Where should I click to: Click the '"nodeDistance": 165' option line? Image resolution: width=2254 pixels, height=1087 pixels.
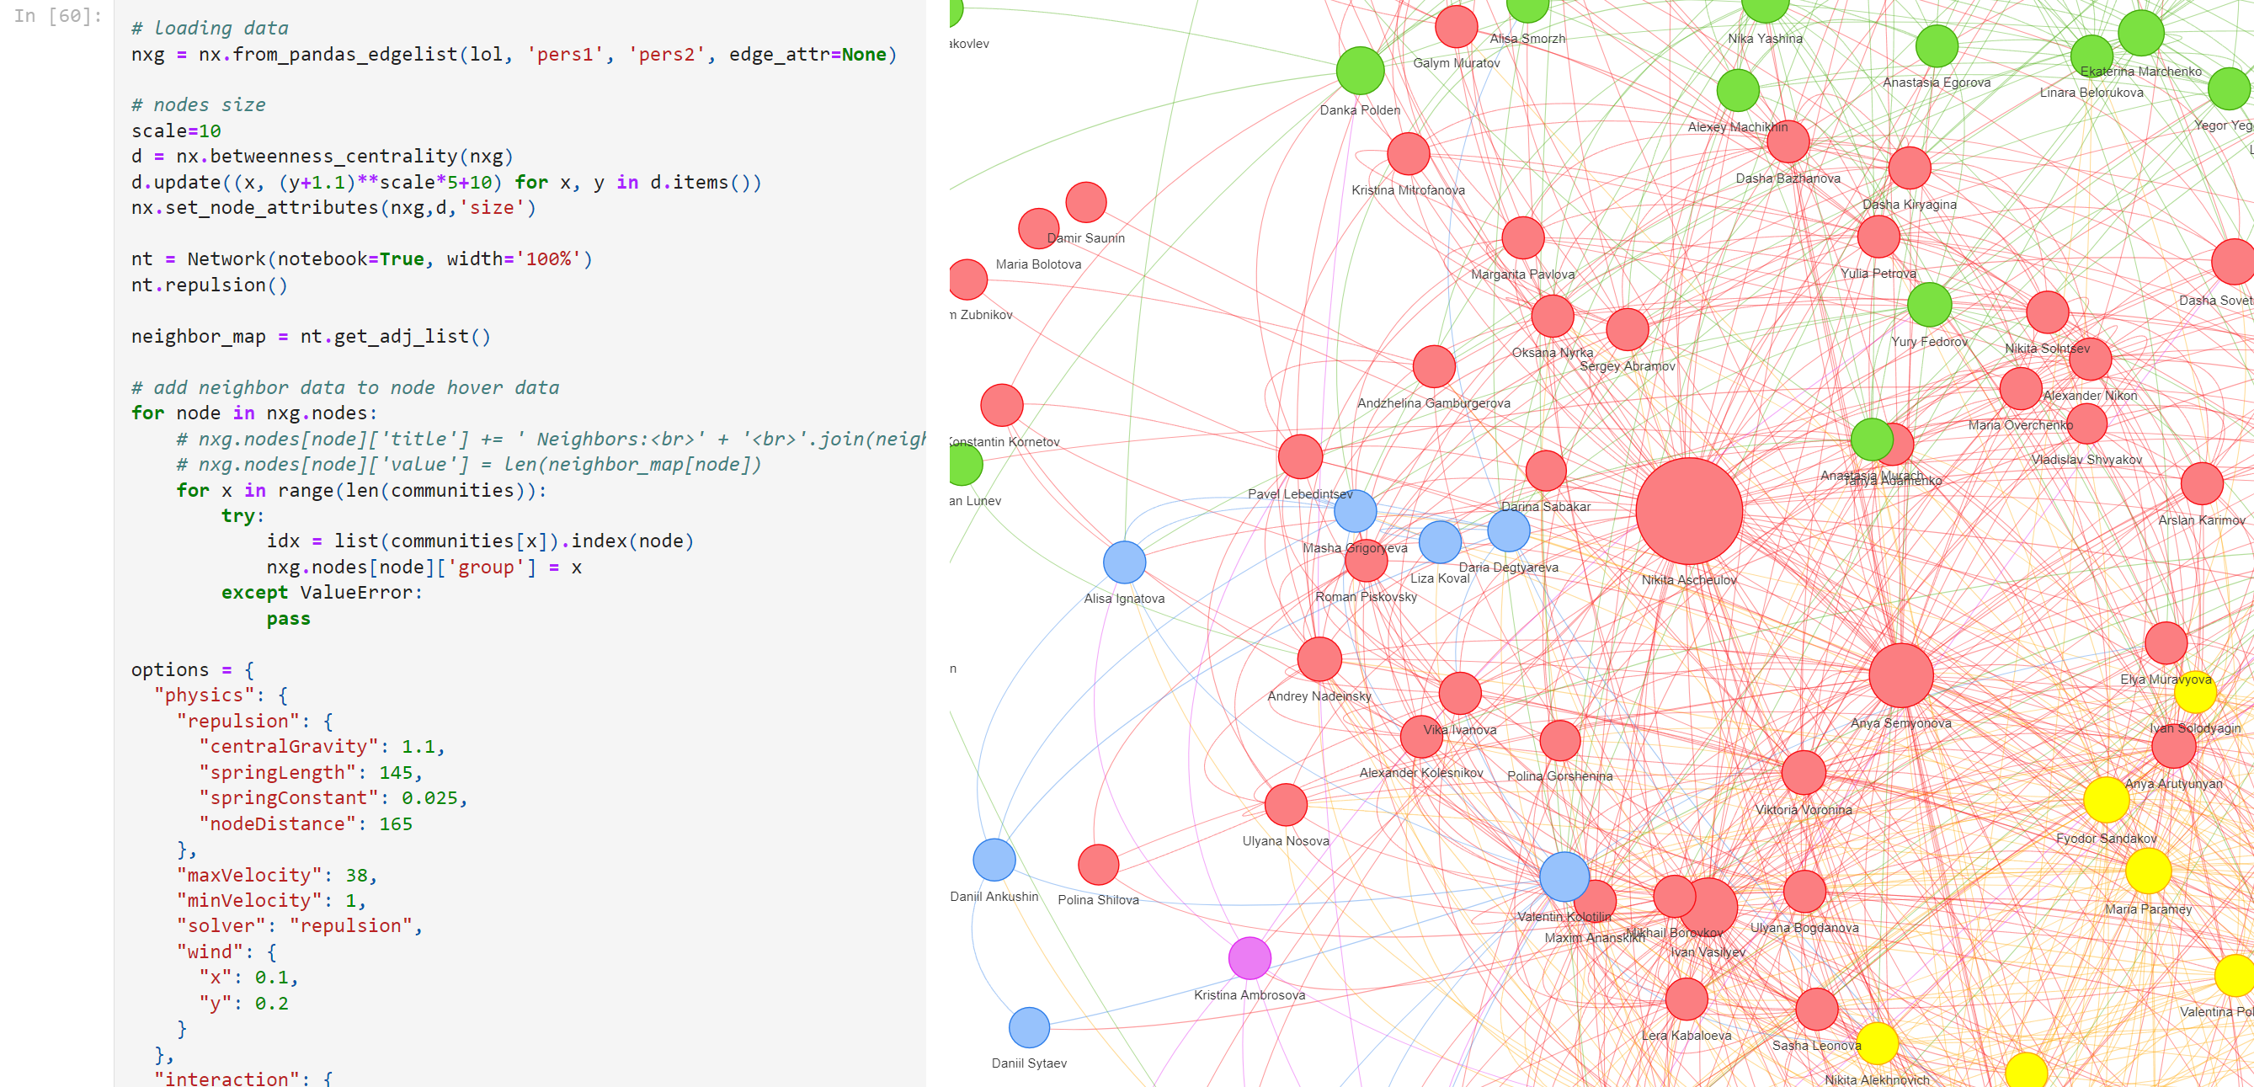point(306,823)
